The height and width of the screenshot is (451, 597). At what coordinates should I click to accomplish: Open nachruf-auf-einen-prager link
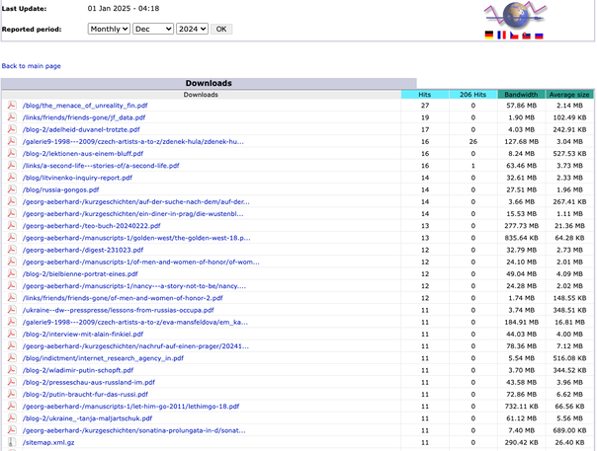[135, 346]
